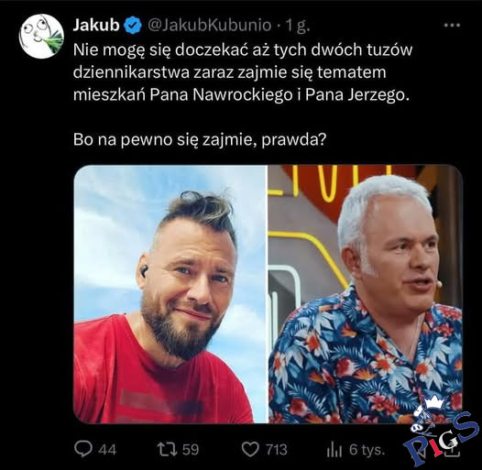Click the 6 tys. views count
The height and width of the screenshot is (470, 482).
(367, 450)
